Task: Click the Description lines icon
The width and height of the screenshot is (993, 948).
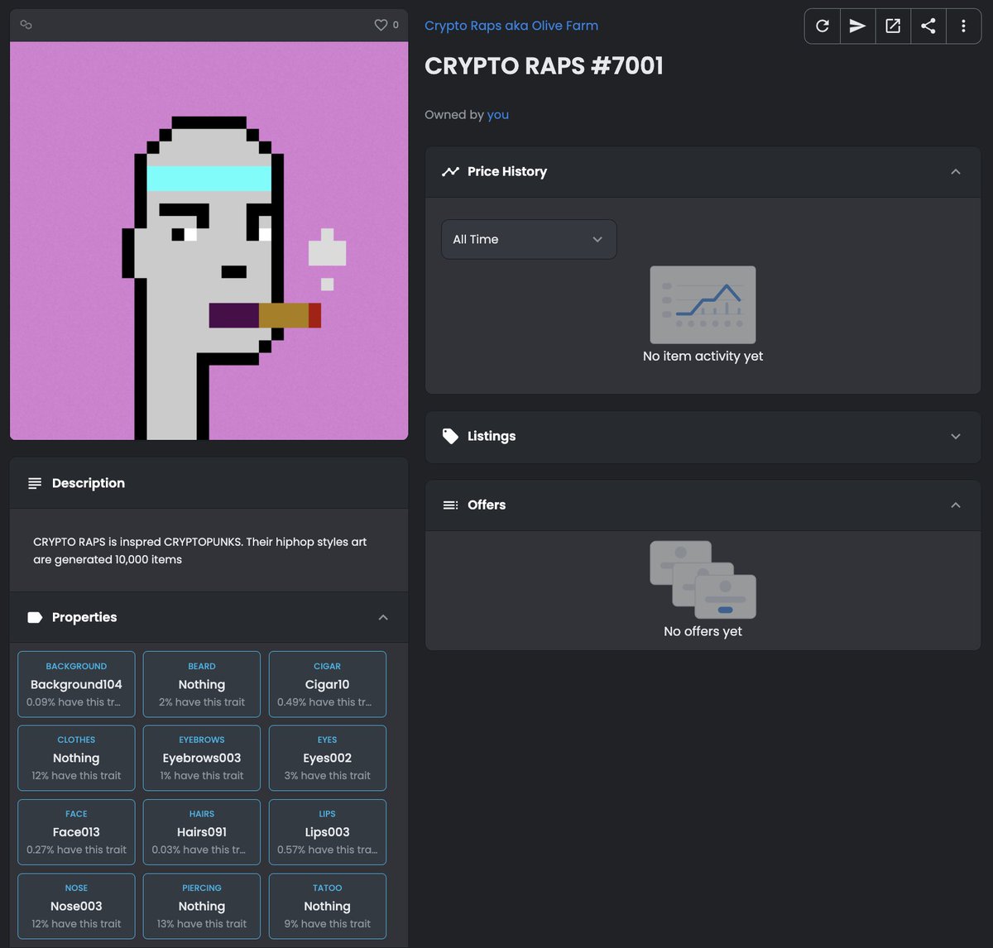Action: click(x=35, y=483)
